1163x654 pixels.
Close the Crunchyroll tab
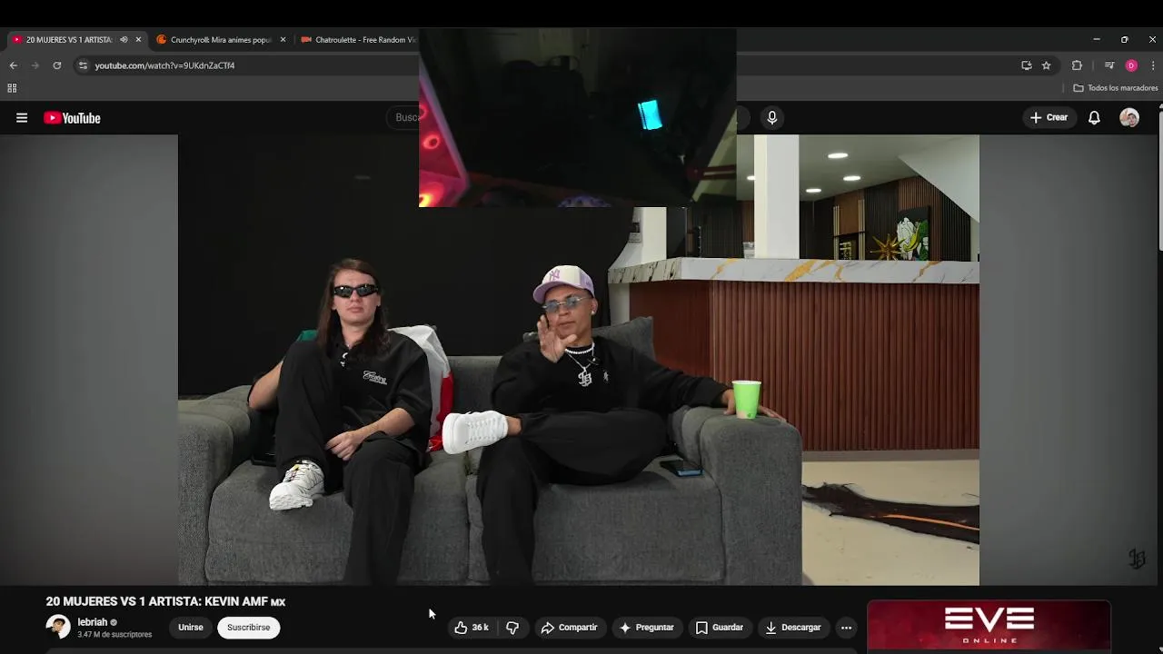(x=283, y=40)
